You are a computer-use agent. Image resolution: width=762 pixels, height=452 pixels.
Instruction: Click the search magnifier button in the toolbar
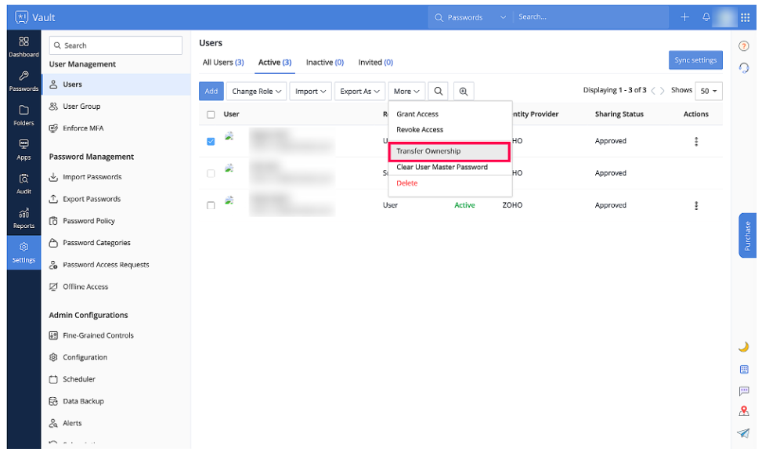pyautogui.click(x=438, y=91)
